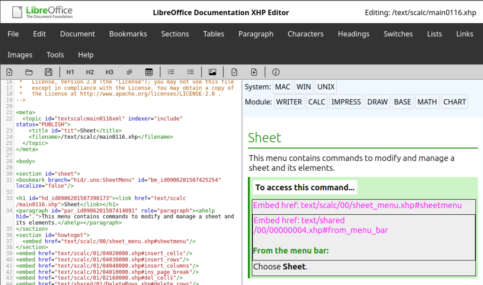Insert an ordered list
This screenshot has width=483, height=285.
[x=171, y=72]
